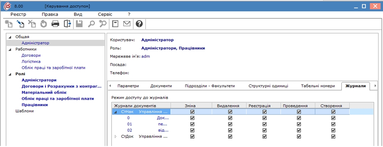Click the IS application logo icon

(x=7, y=6)
